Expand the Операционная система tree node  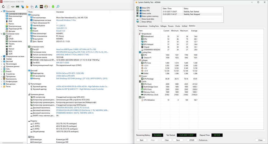[2, 56]
